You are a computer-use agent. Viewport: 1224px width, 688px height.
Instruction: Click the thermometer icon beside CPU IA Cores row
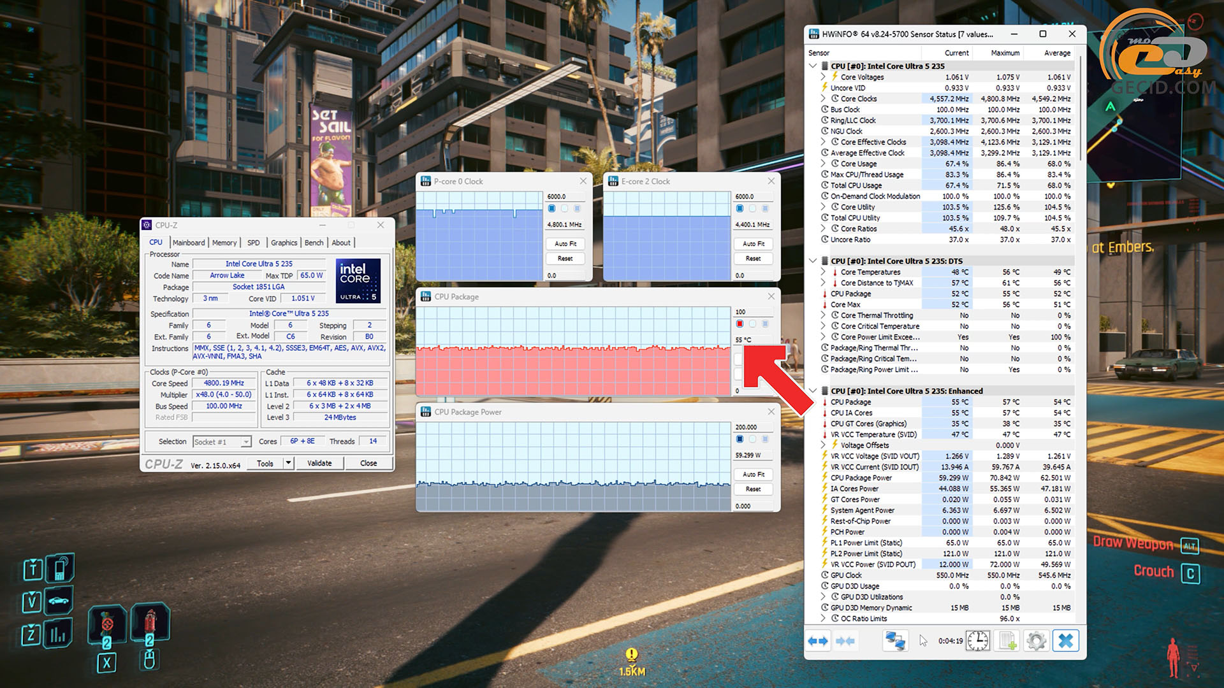tap(824, 413)
